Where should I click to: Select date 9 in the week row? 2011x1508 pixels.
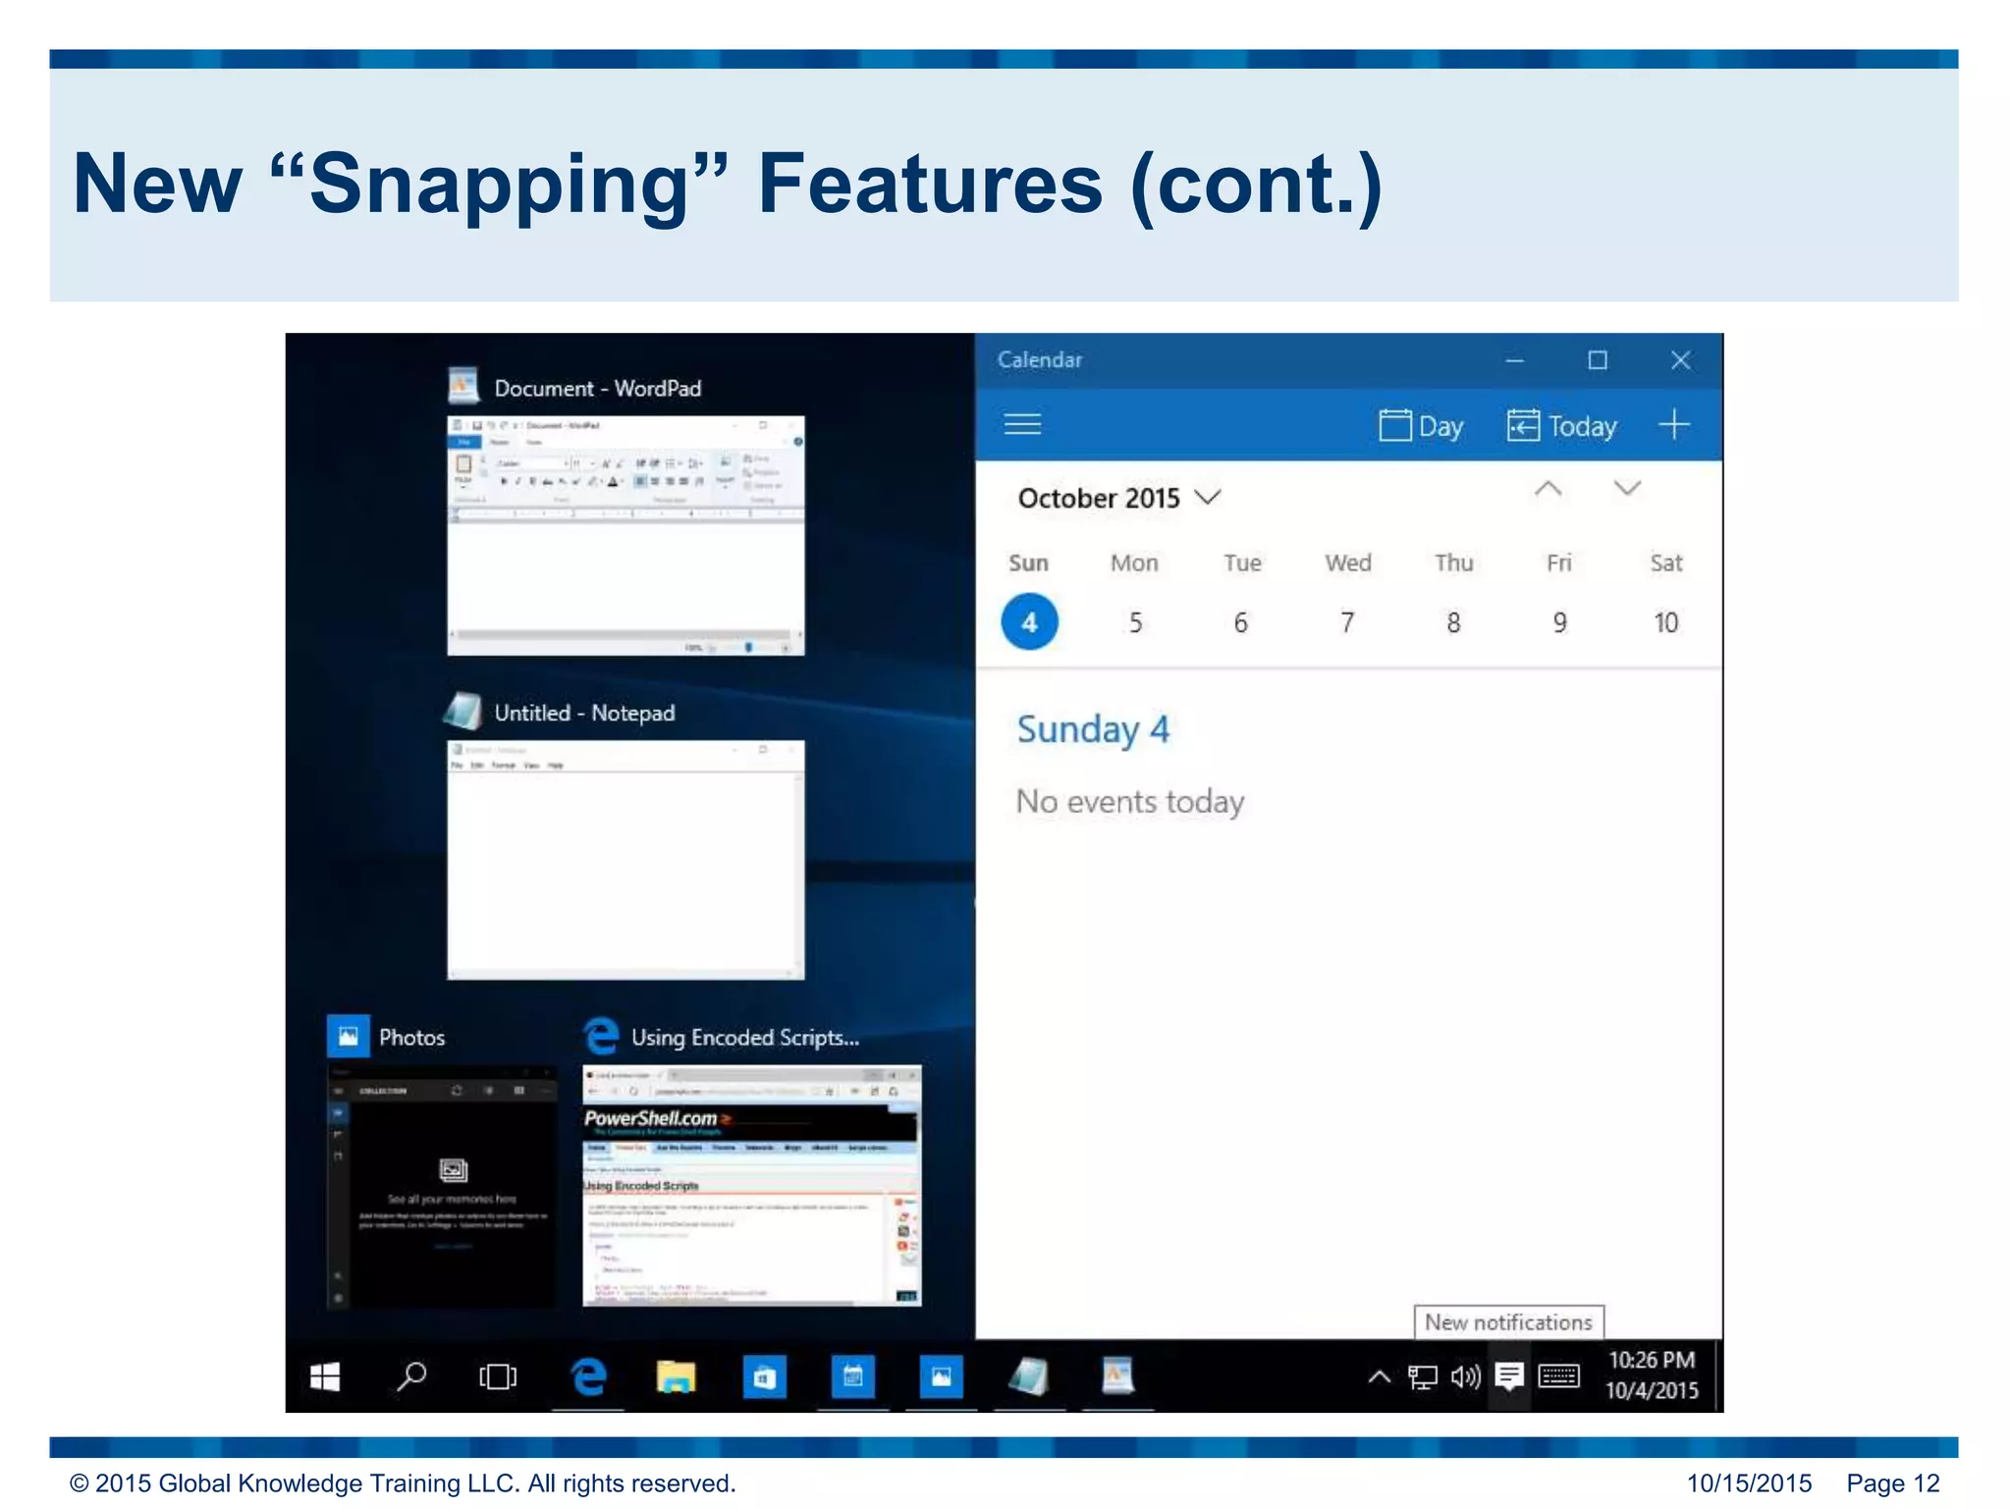point(1559,622)
